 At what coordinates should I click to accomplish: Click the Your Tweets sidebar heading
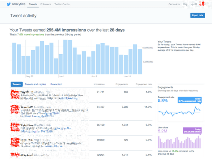[164, 42]
